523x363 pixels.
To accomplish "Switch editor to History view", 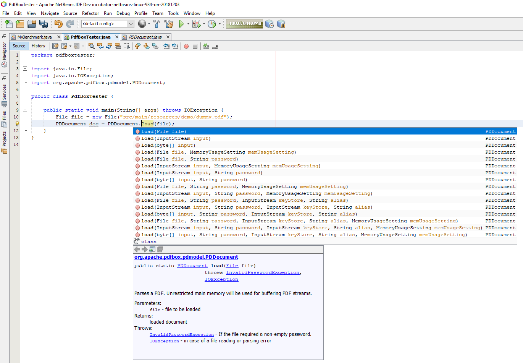I will click(x=39, y=46).
